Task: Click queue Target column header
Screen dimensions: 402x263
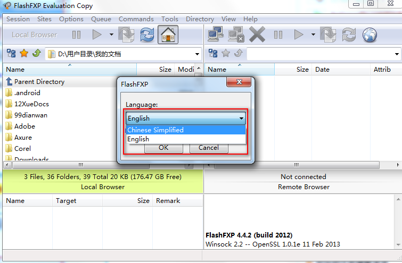Action: pyautogui.click(x=77, y=201)
